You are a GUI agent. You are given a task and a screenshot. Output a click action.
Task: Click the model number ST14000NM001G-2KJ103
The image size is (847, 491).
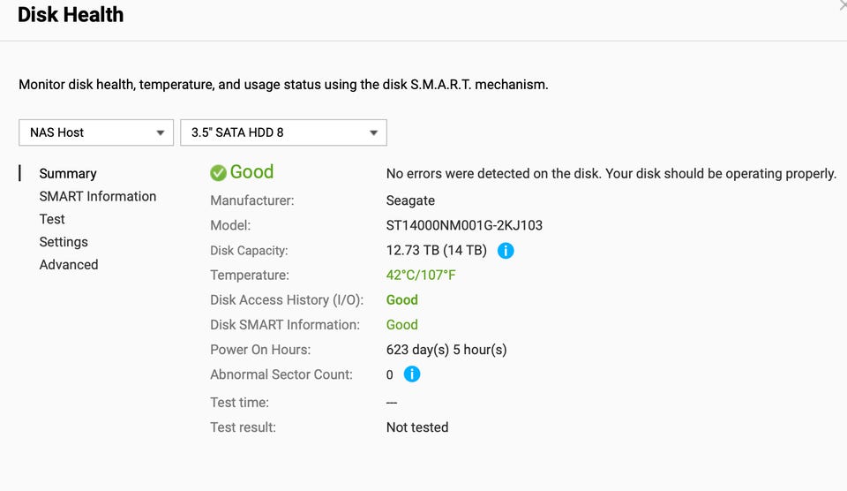pos(464,225)
